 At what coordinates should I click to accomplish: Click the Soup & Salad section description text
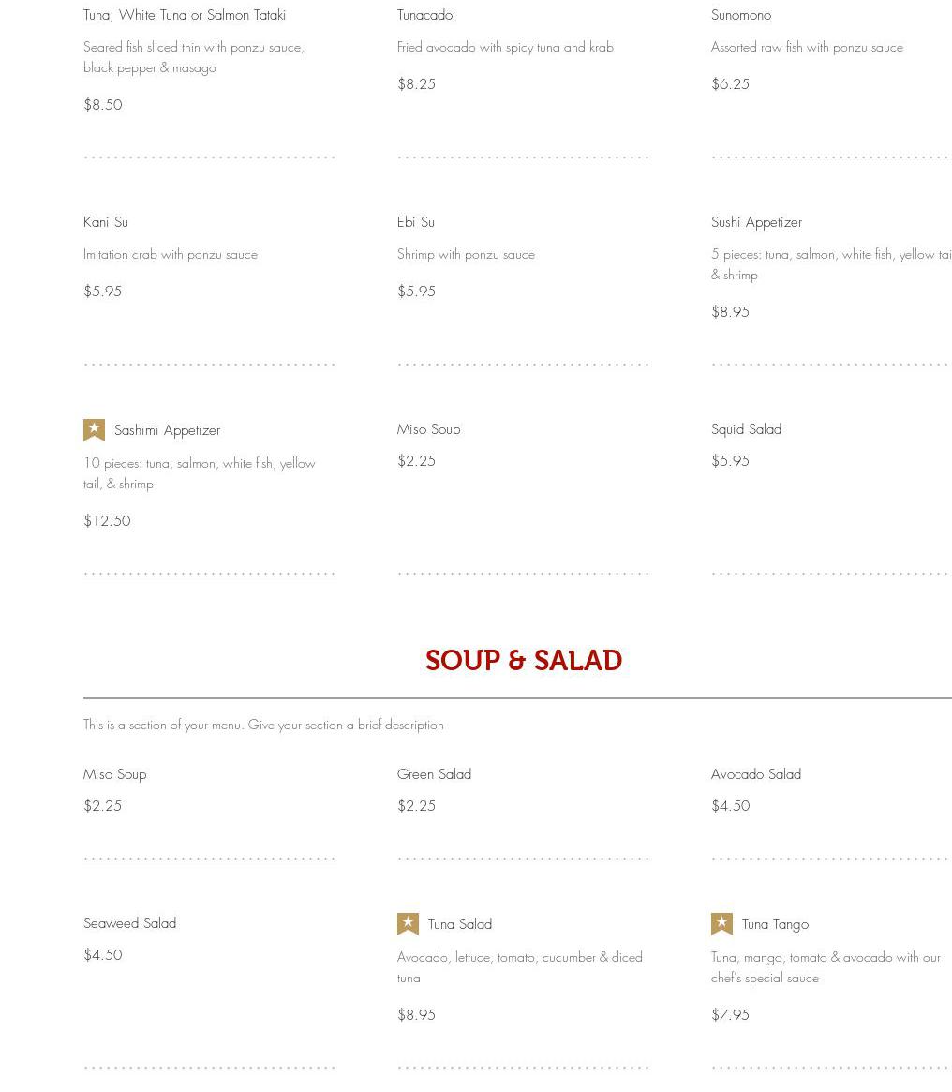263,725
